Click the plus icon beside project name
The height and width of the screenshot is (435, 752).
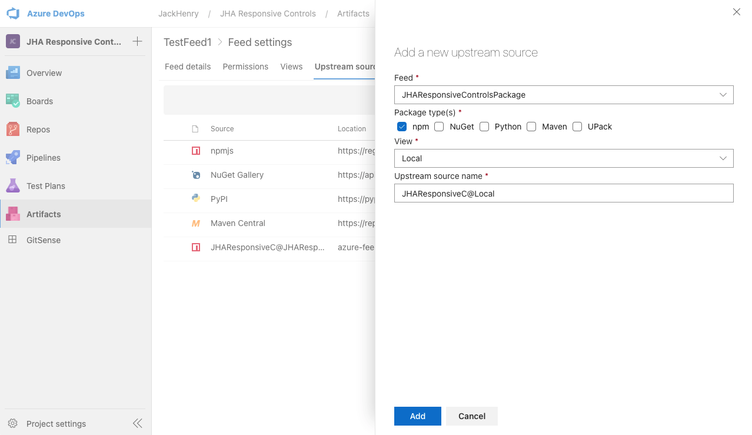[137, 41]
